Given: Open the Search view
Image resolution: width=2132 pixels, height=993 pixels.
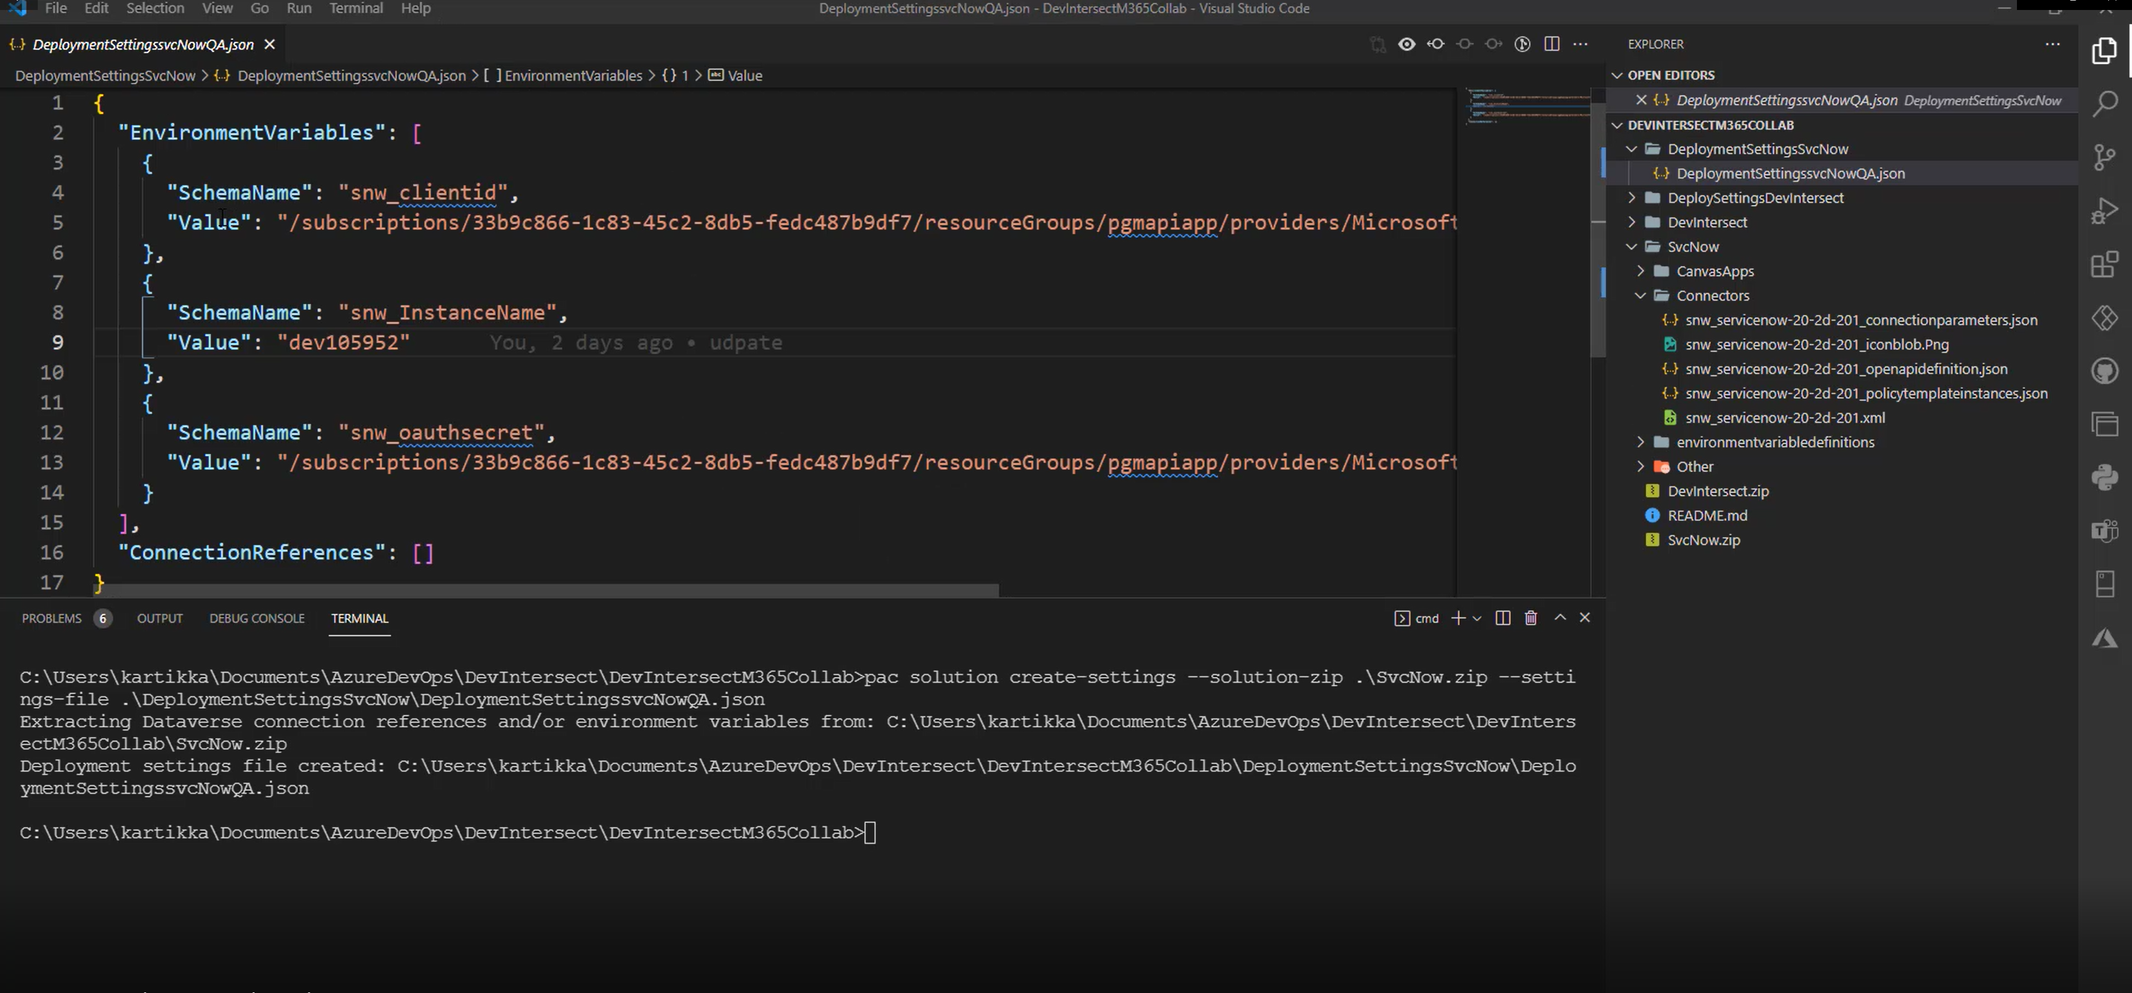Looking at the screenshot, I should click(2105, 103).
